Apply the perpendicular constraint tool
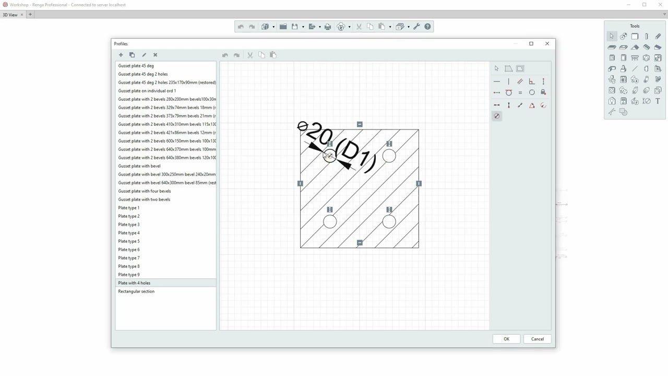Screen dimensions: 668x376 point(532,81)
